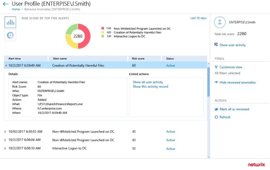Open the Last 30 days period selector
The height and width of the screenshot is (170, 270).
pos(198,18)
